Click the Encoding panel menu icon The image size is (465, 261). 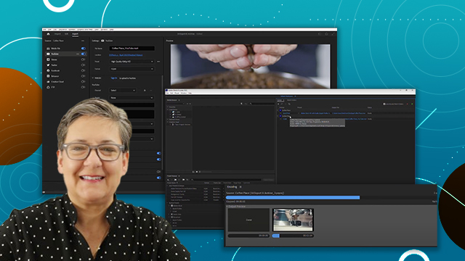(x=240, y=187)
